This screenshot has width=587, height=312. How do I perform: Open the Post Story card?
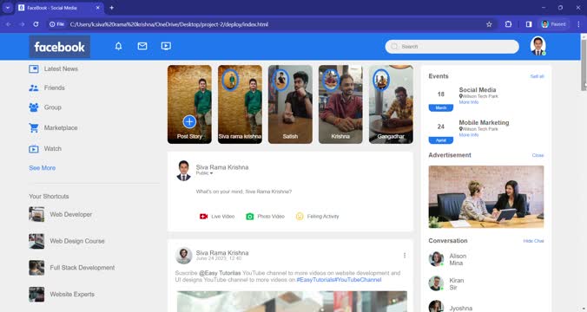189,104
